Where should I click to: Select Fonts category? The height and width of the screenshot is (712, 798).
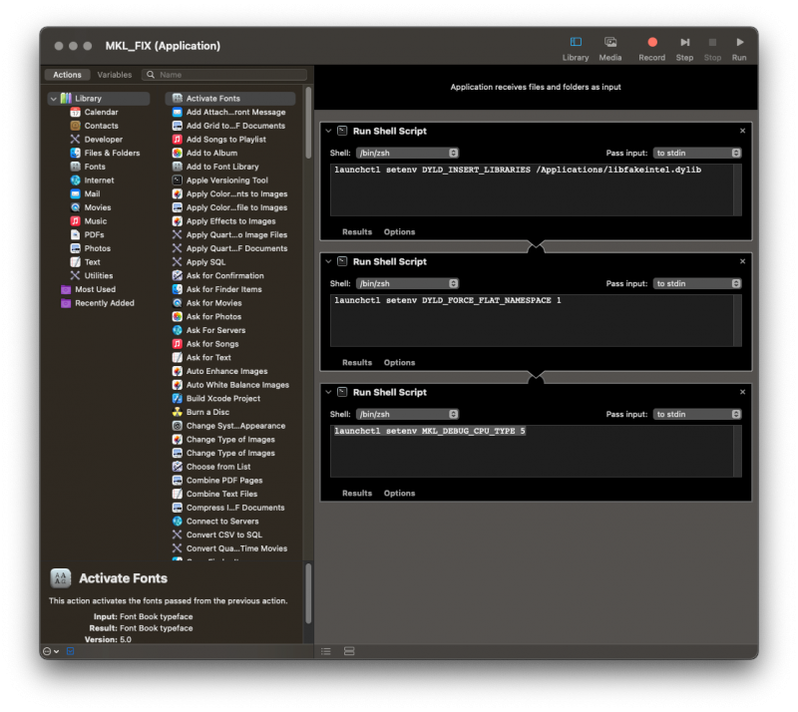[94, 167]
